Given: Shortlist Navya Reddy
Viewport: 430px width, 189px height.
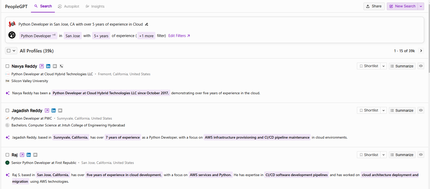Looking at the screenshot, I should (x=369, y=66).
